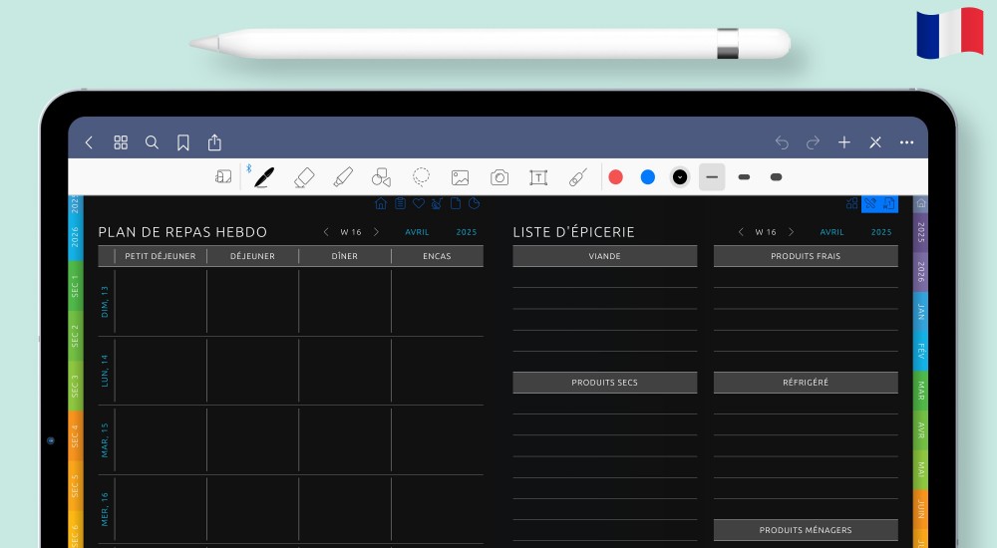Bookmark the current page
Image resolution: width=997 pixels, height=548 pixels.
click(183, 142)
